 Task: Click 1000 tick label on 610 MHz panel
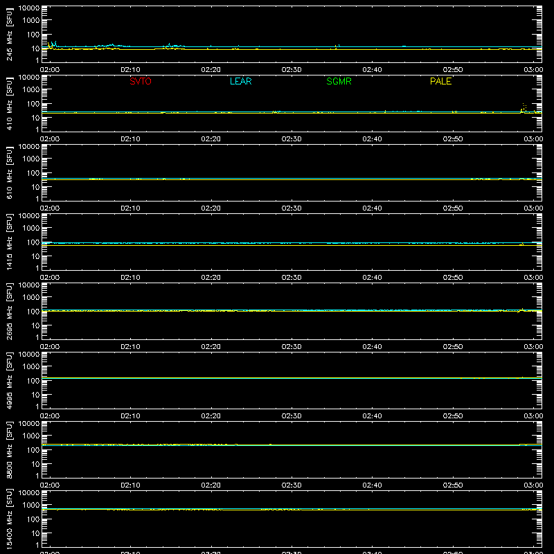pyautogui.click(x=31, y=159)
